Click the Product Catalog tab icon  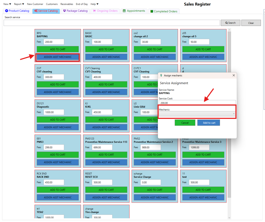click(x=7, y=11)
